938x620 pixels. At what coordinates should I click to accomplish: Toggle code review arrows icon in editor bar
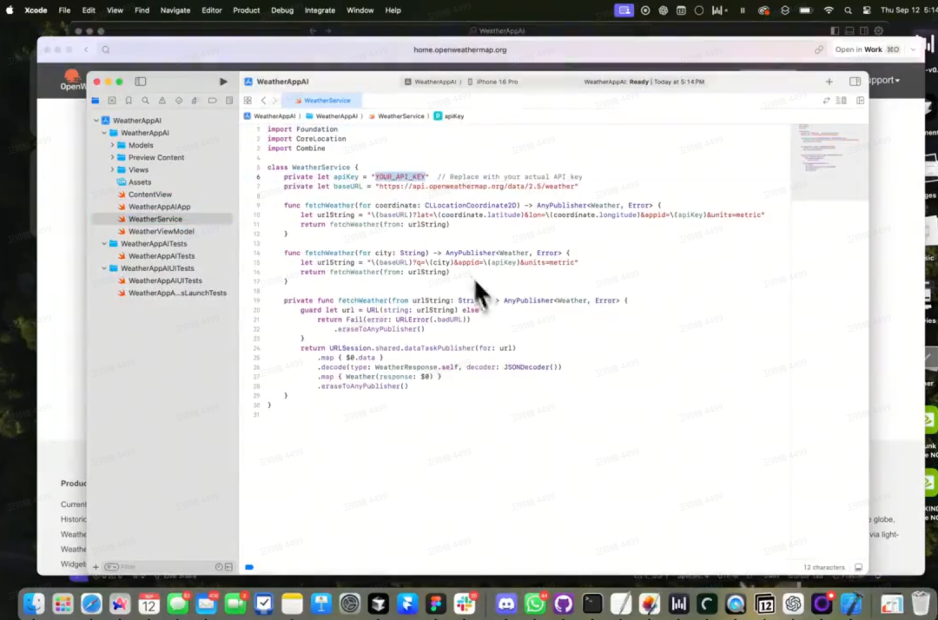tap(826, 101)
